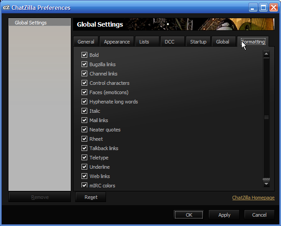This screenshot has width=281, height=226.
Task: Open the ChatZilla Homepage link
Action: (x=253, y=198)
